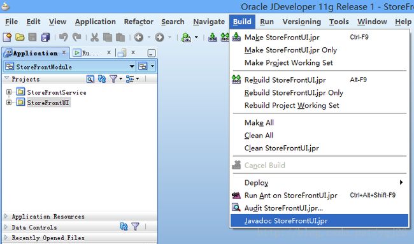The width and height of the screenshot is (414, 244).
Task: Click the Projects search/find icon
Action: coord(90,79)
